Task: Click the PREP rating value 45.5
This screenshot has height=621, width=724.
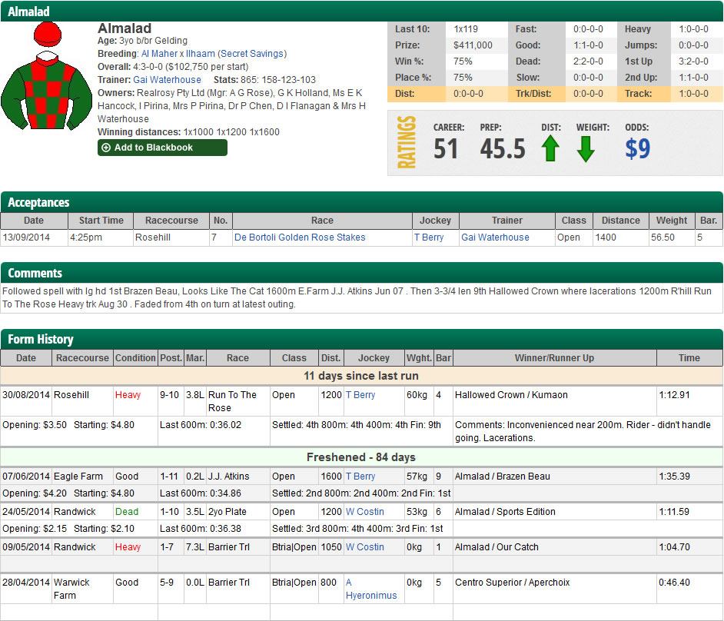Action: 503,148
